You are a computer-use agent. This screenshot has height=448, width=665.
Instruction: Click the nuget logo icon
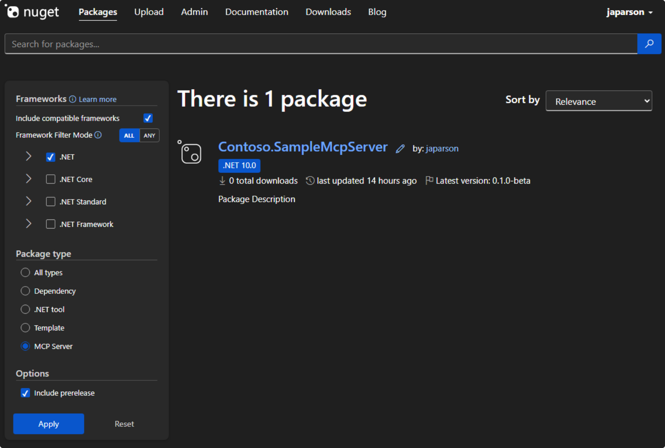(x=13, y=12)
